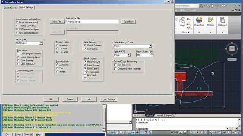Image resolution: width=243 pixels, height=136 pixels.
Task: Enable 'Sort Subareas' checkbox
Action: [115, 65]
